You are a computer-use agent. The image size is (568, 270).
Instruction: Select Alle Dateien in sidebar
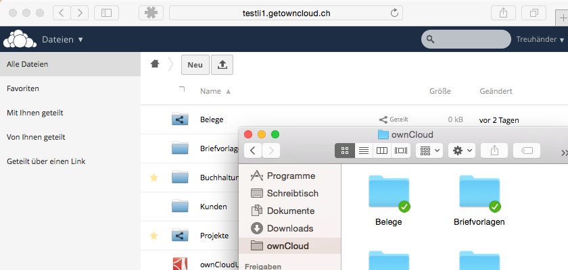click(x=70, y=64)
